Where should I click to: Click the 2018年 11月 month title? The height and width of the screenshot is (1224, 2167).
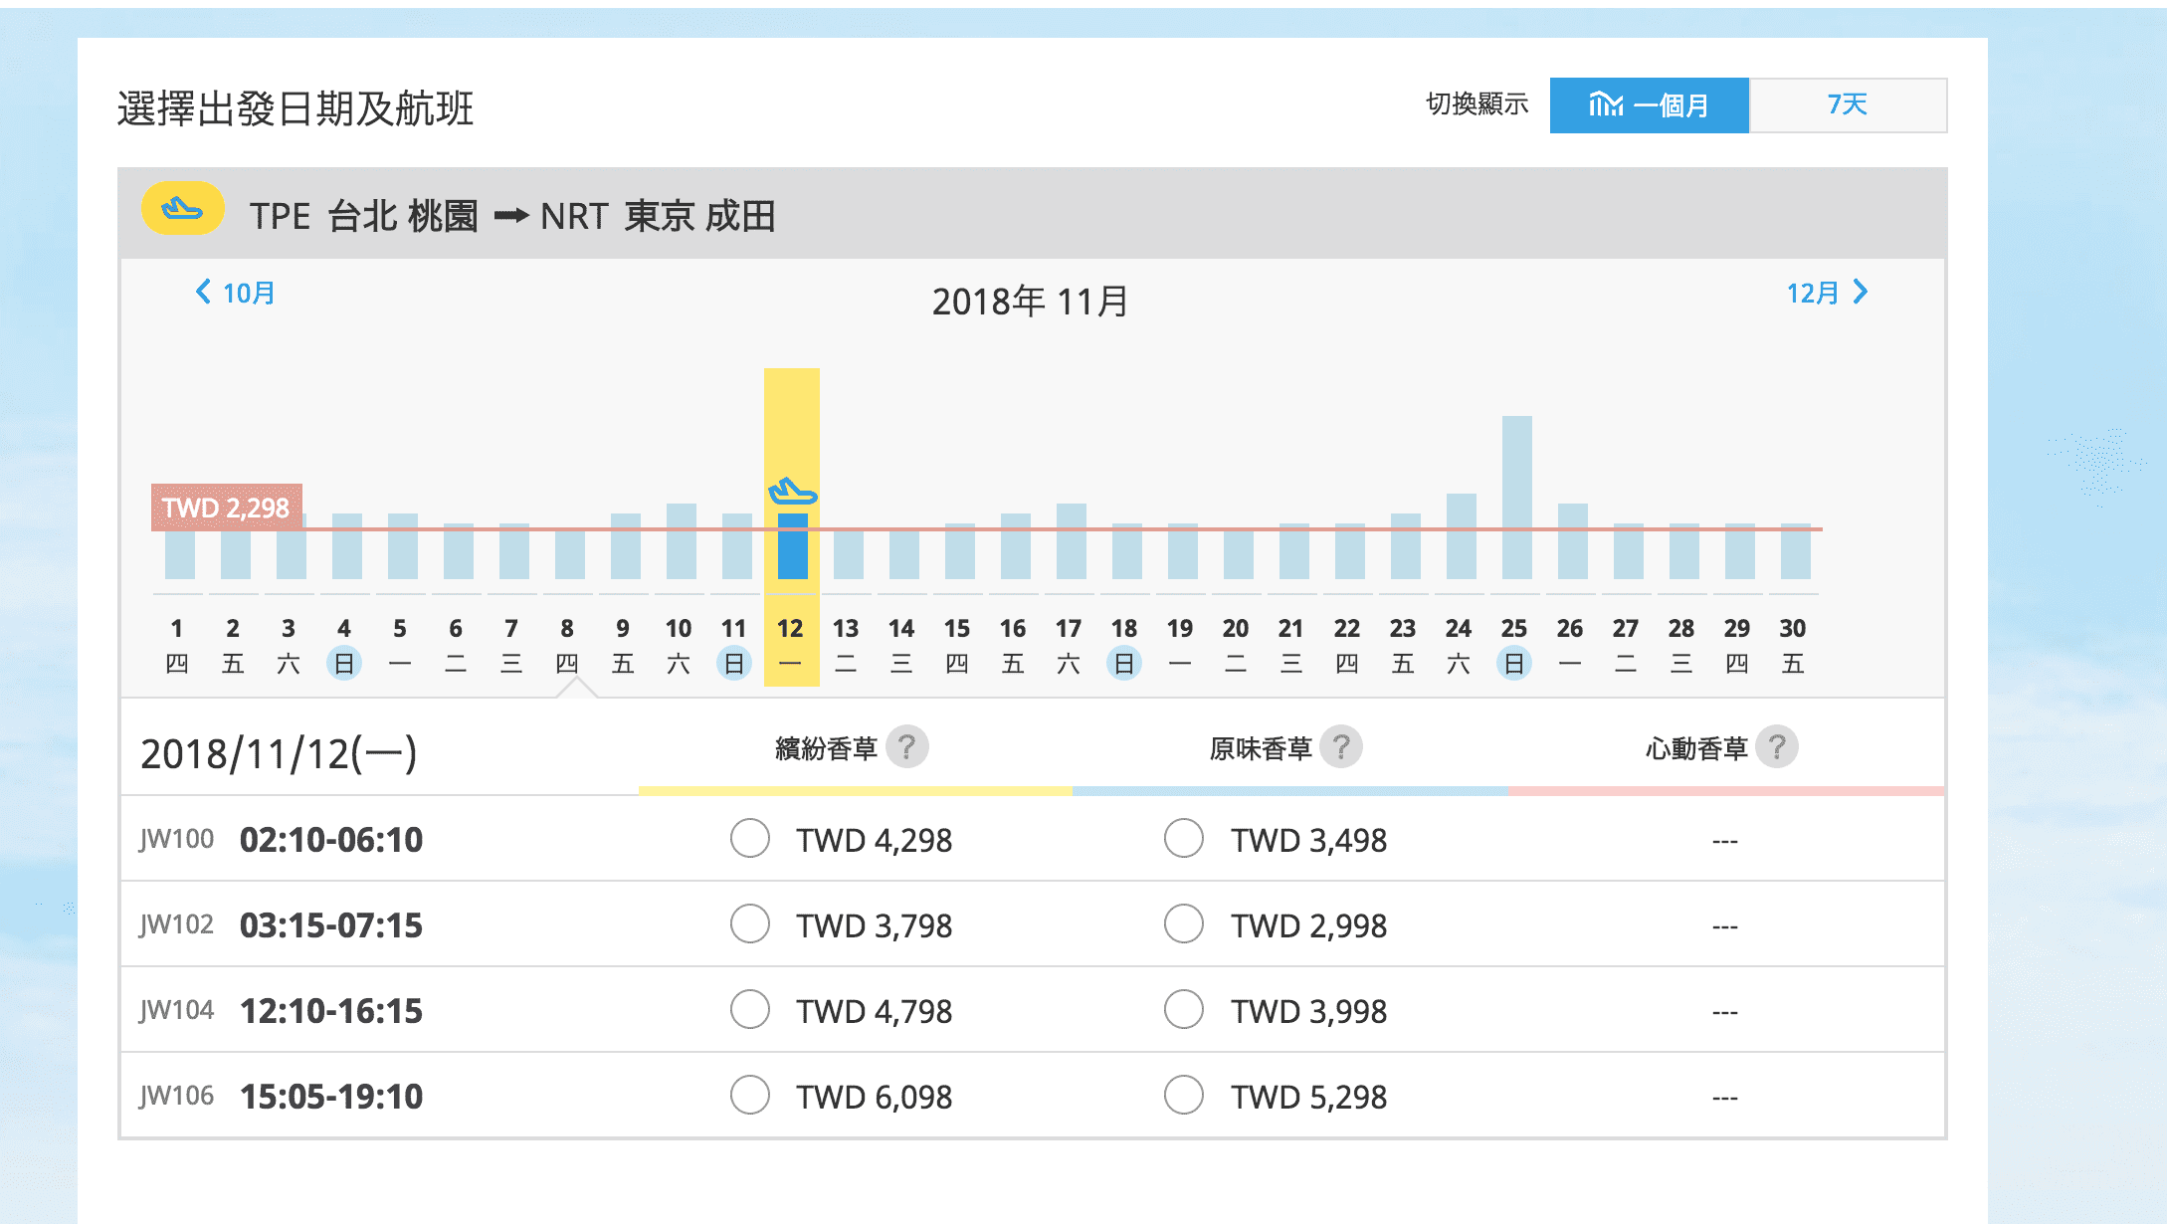(1031, 301)
